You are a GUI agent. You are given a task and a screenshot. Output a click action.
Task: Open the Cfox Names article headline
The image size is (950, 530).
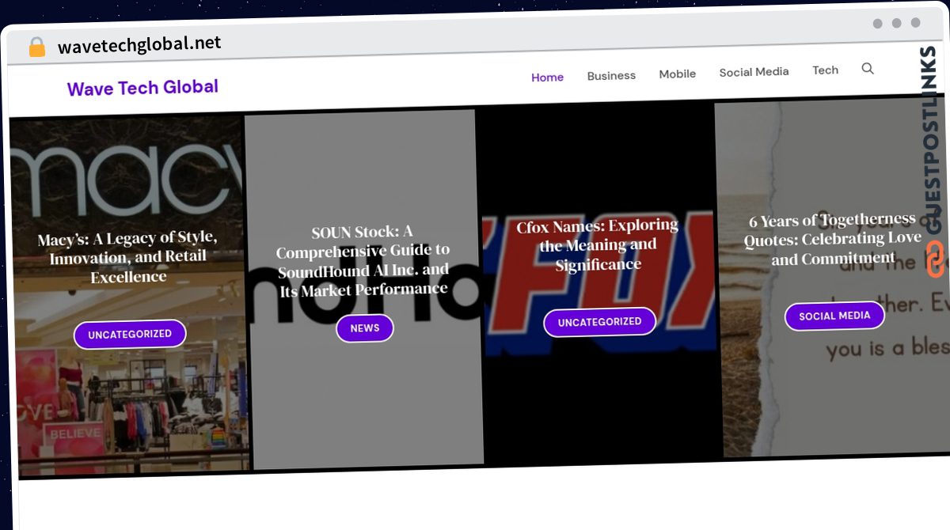(598, 245)
